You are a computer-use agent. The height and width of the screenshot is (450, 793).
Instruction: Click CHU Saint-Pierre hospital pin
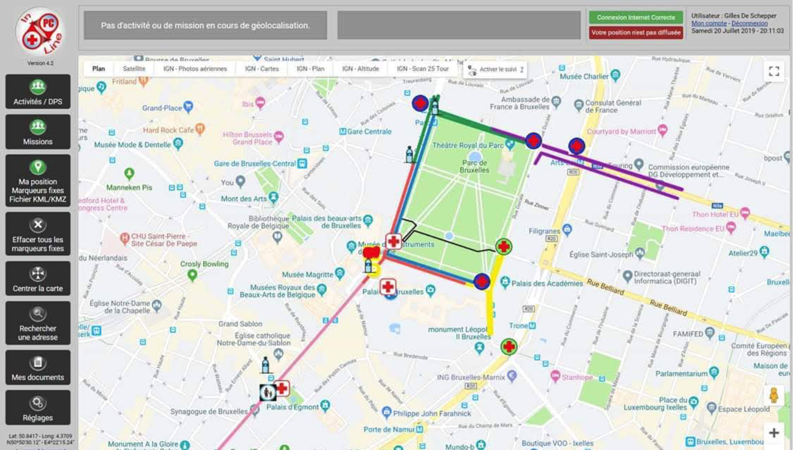pyautogui.click(x=125, y=238)
